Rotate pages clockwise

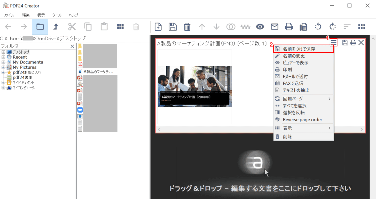333,27
